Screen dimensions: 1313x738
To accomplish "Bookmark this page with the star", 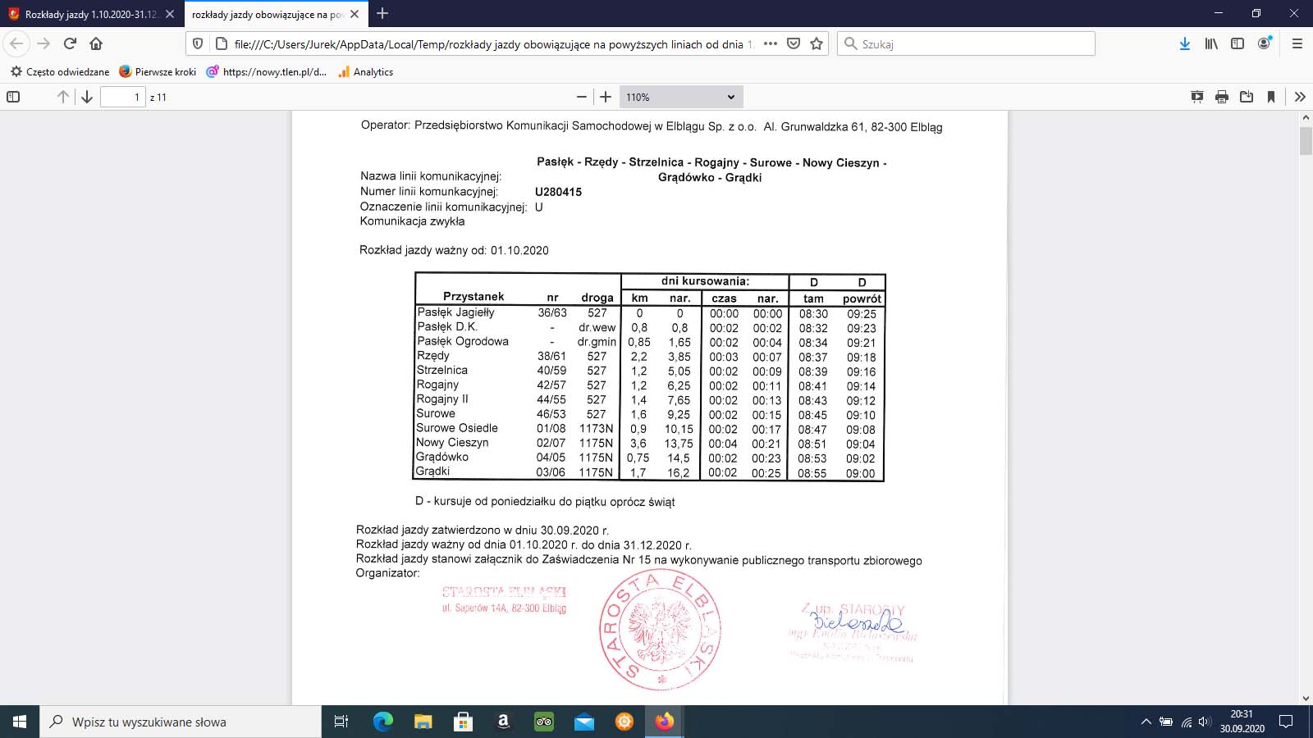I will coord(817,44).
